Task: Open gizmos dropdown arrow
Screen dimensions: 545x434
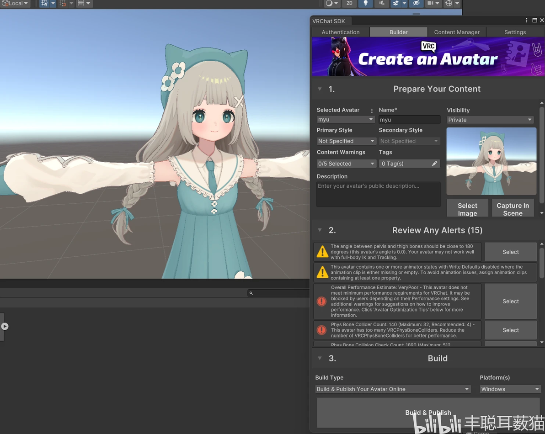Action: point(457,4)
